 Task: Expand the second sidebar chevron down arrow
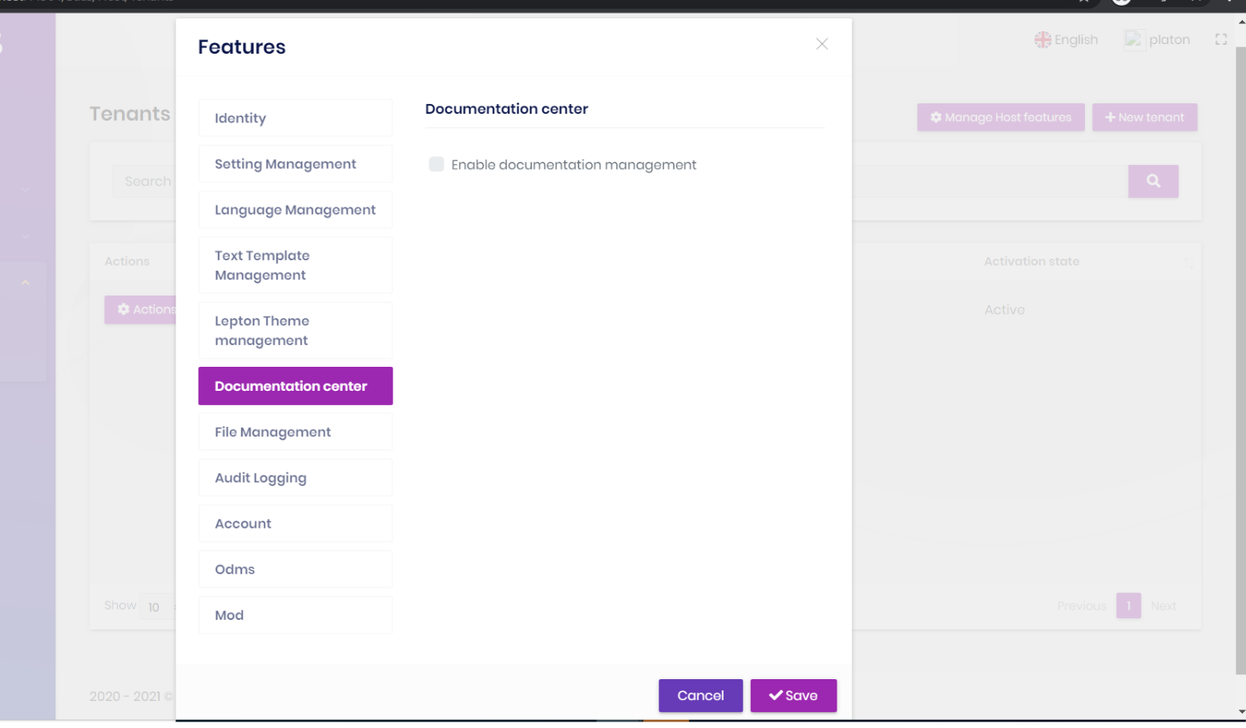pos(26,236)
